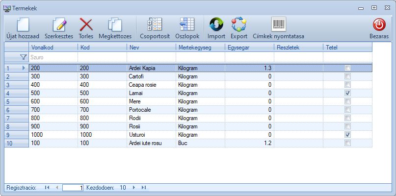The width and height of the screenshot is (396, 196).
Task: Toggle the Tetel checkbox for Portocale
Action: click(348, 109)
